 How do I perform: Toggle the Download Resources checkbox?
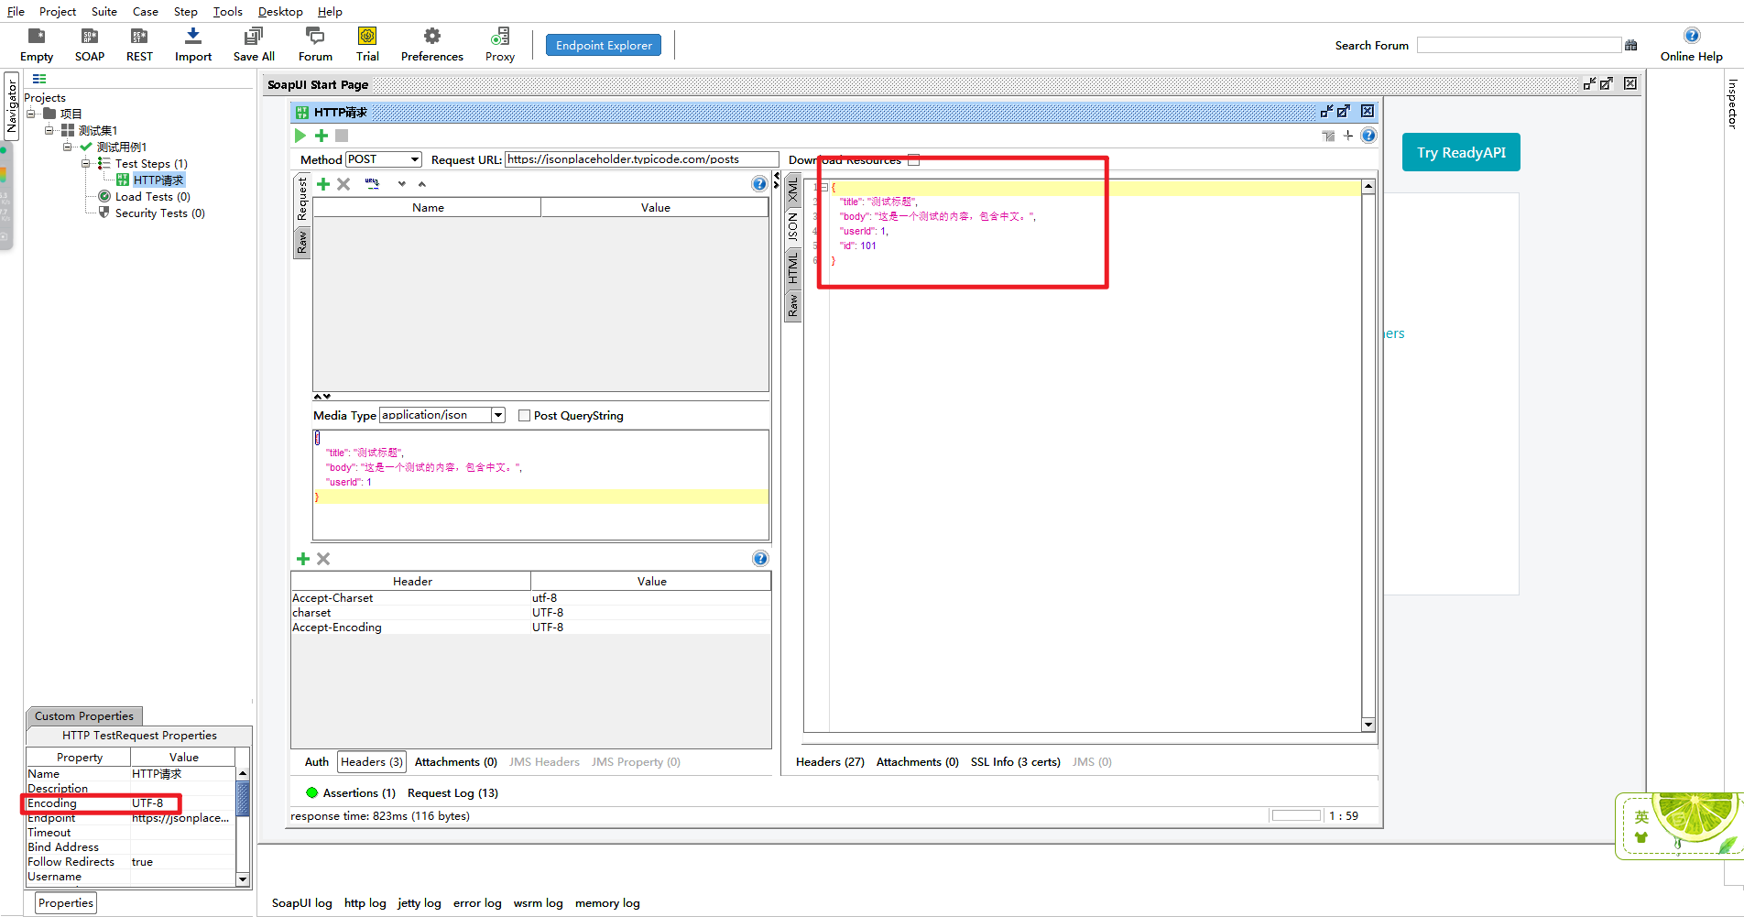tap(913, 159)
